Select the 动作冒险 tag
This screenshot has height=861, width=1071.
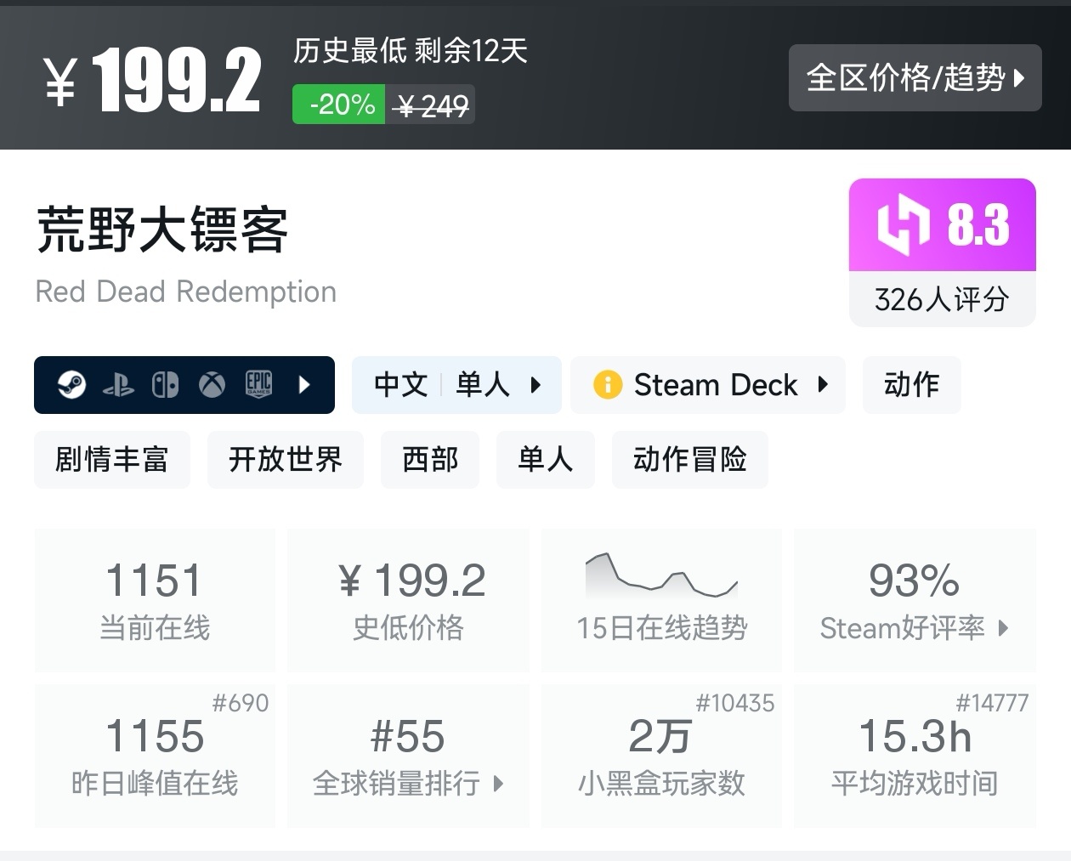point(689,460)
